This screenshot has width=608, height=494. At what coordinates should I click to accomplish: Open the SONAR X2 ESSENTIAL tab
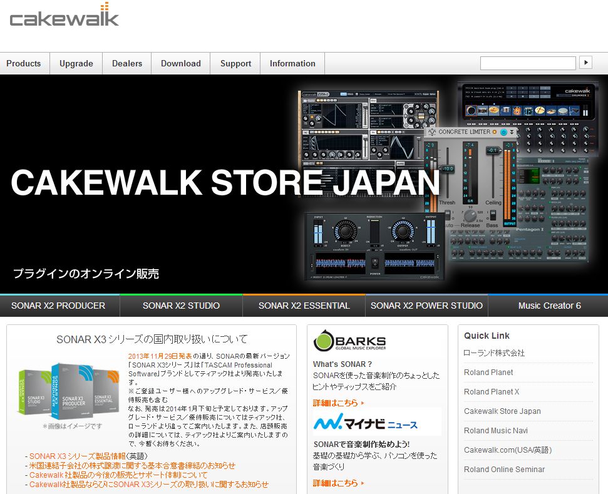(304, 306)
